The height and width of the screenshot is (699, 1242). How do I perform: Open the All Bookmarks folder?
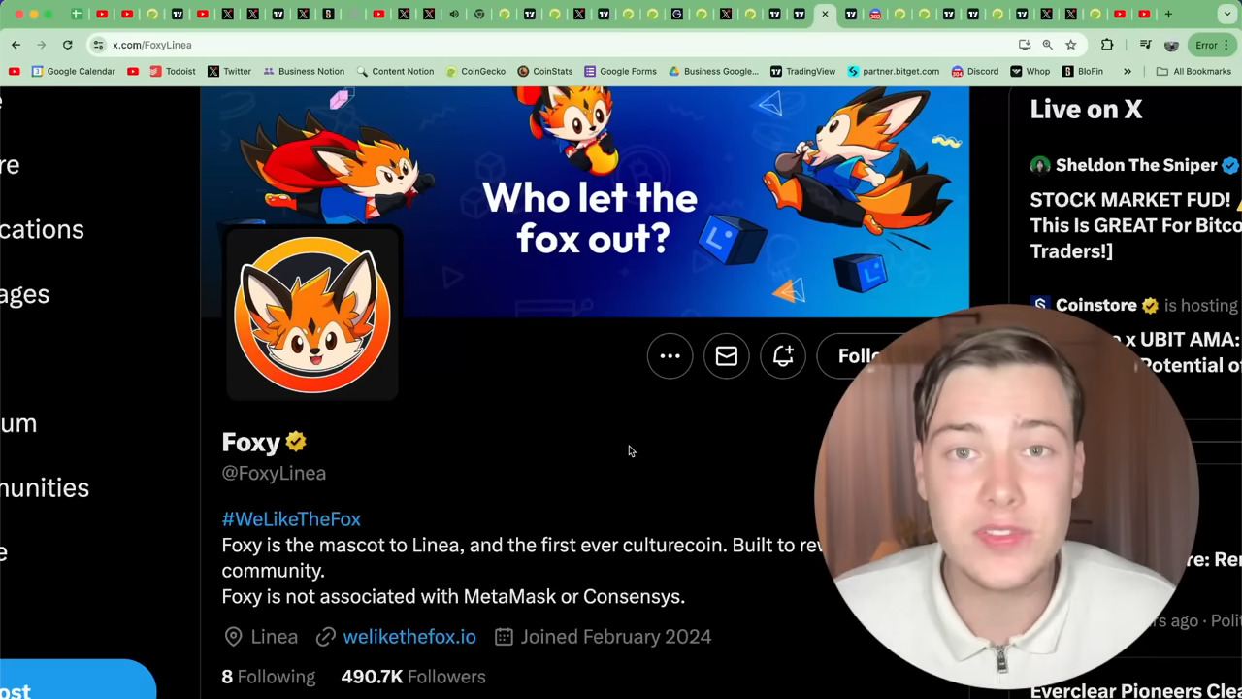[x=1193, y=71]
